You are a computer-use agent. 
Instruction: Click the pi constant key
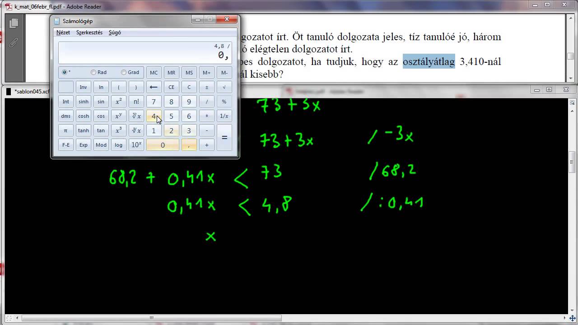point(66,130)
